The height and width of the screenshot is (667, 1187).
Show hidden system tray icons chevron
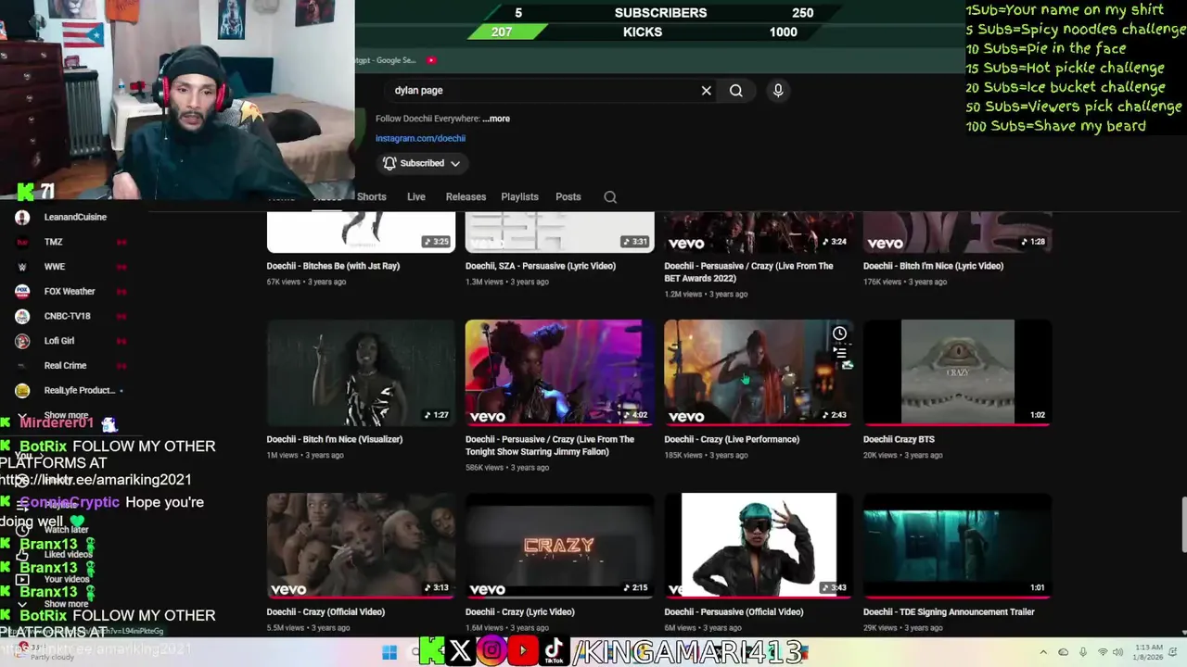click(x=1043, y=652)
